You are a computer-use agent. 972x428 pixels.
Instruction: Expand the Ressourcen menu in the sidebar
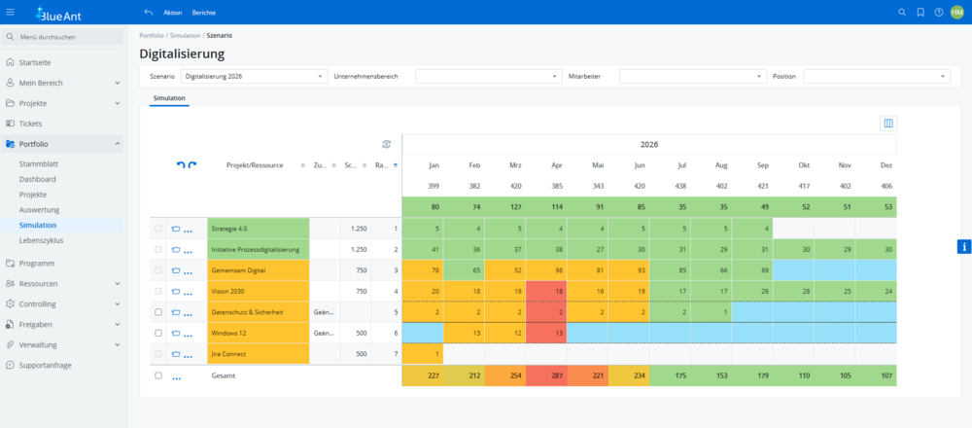[63, 283]
